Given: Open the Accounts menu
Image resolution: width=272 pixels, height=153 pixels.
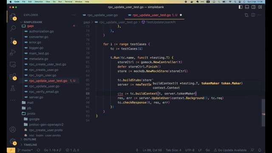Looking at the screenshot, I should pyautogui.click(x=13, y=129).
